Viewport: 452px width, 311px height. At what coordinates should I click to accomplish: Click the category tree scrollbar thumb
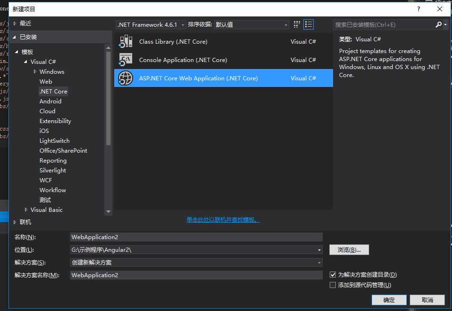(x=108, y=98)
